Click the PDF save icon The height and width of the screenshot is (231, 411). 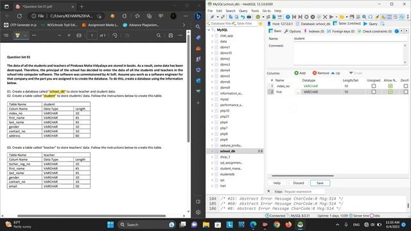pyautogui.click(x=171, y=35)
